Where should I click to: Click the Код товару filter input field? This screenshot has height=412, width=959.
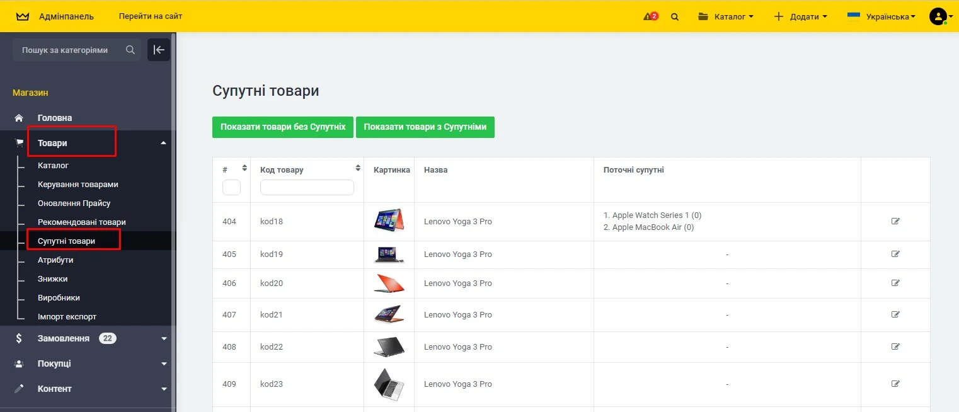click(307, 188)
